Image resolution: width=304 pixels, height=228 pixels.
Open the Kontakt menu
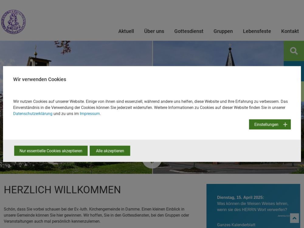pos(290,31)
